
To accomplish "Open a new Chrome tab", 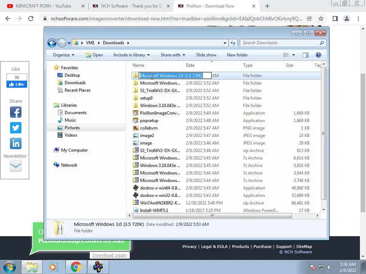I will coord(267,6).
